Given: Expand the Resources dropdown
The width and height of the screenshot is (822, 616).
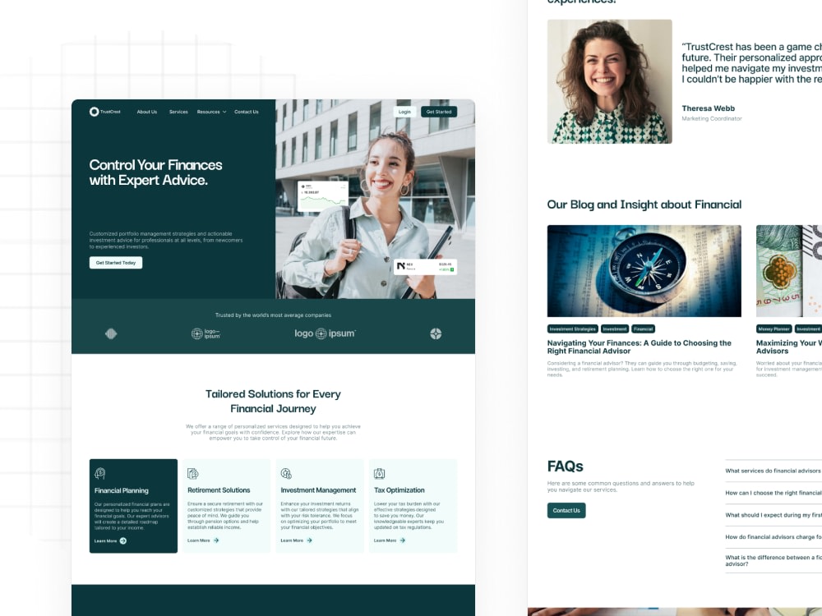Looking at the screenshot, I should coord(212,112).
